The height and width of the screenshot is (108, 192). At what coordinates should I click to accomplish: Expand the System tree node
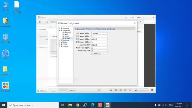pyautogui.click(x=60, y=28)
